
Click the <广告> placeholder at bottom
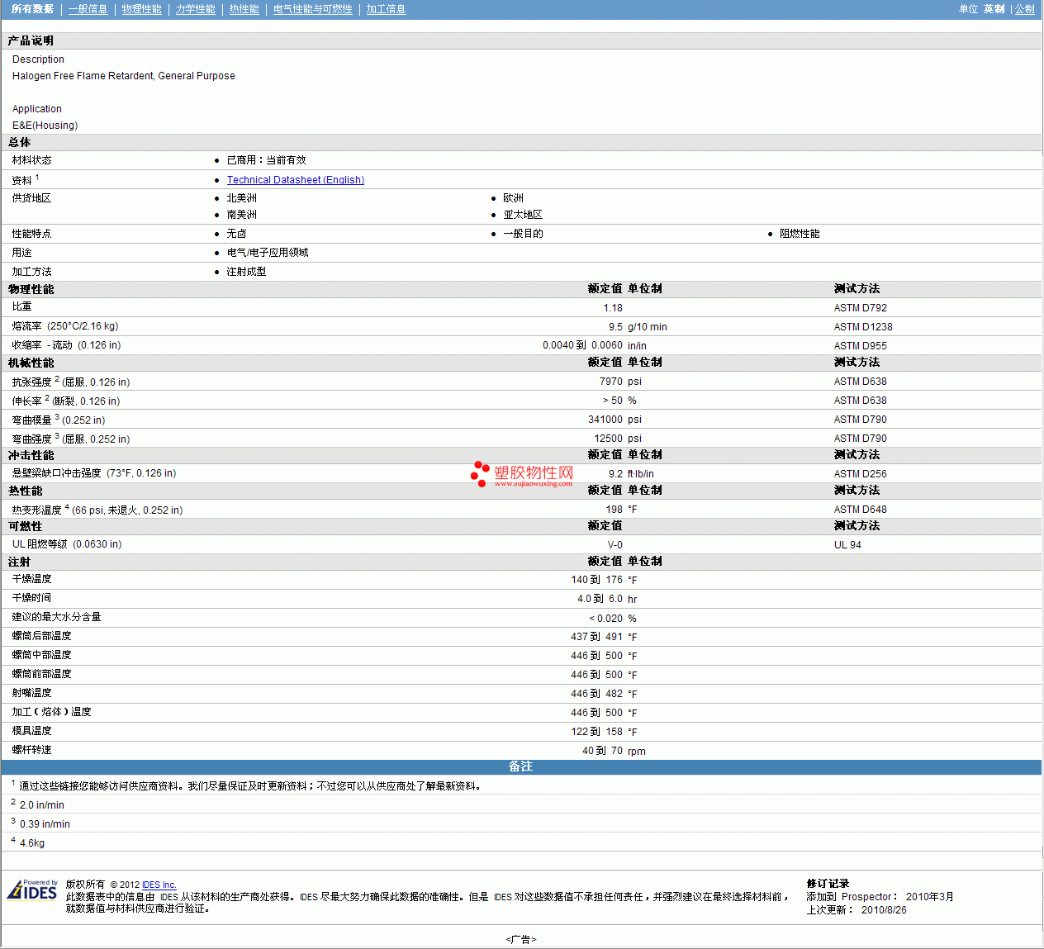click(521, 939)
